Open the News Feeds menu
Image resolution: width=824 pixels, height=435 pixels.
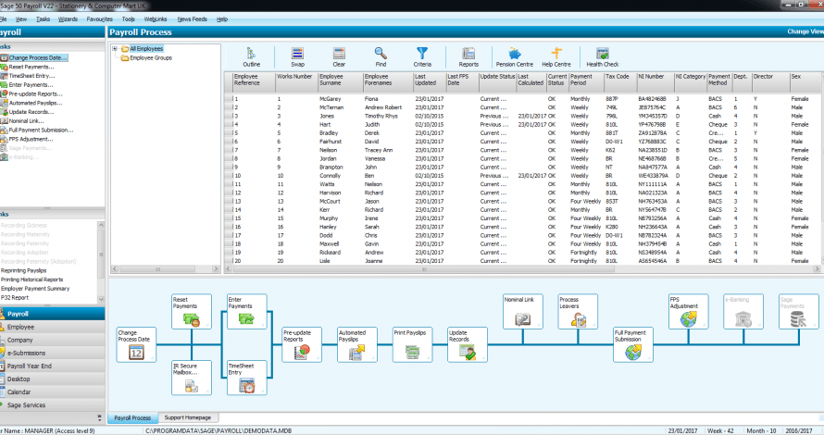pyautogui.click(x=192, y=19)
